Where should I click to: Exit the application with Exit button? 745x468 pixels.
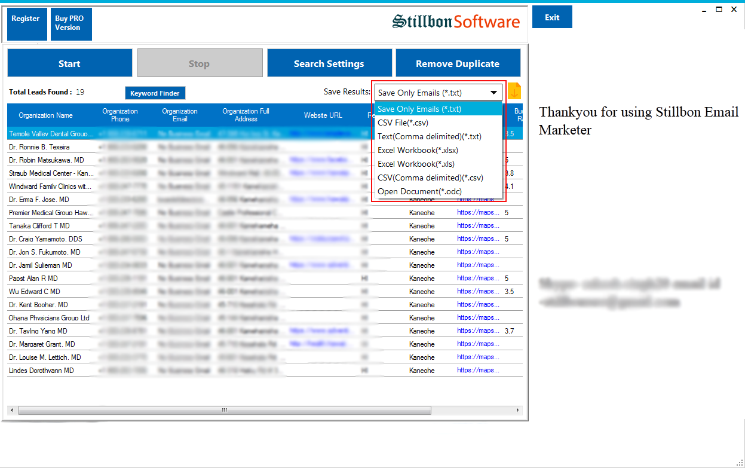click(552, 17)
